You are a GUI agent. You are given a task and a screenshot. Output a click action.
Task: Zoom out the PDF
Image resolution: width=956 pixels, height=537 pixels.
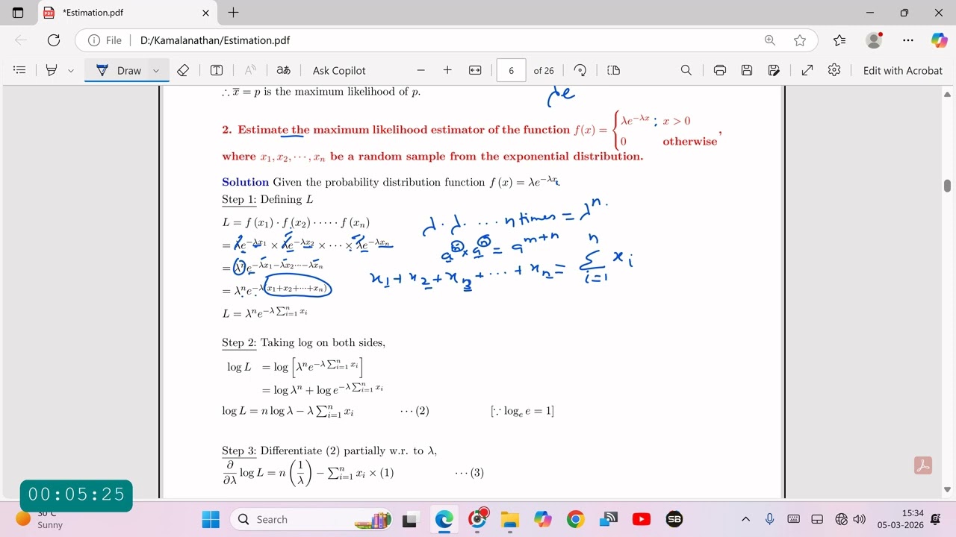click(x=420, y=70)
